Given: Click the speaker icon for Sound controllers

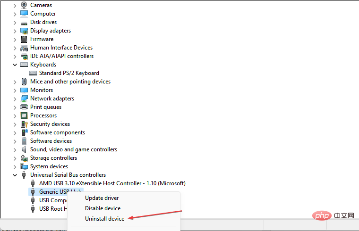Looking at the screenshot, I should [x=24, y=149].
